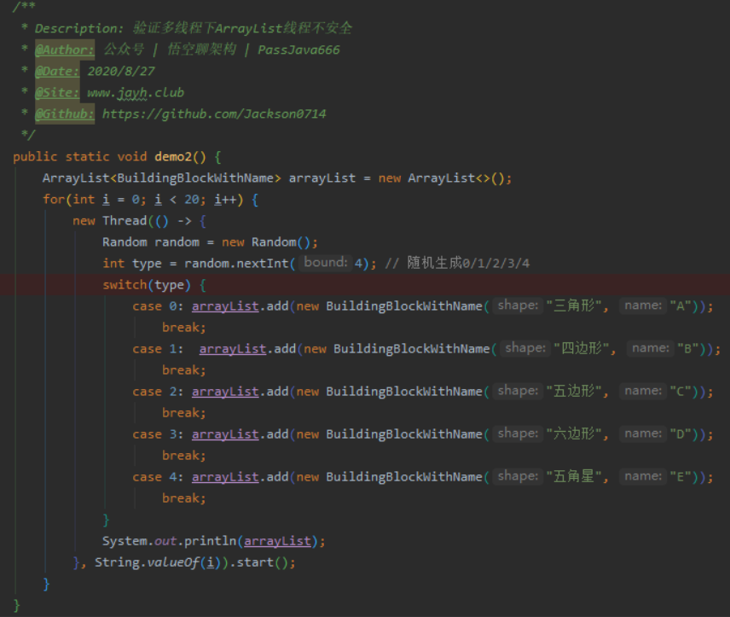
Task: Click arrayList in the case 0 line
Action: (x=225, y=306)
